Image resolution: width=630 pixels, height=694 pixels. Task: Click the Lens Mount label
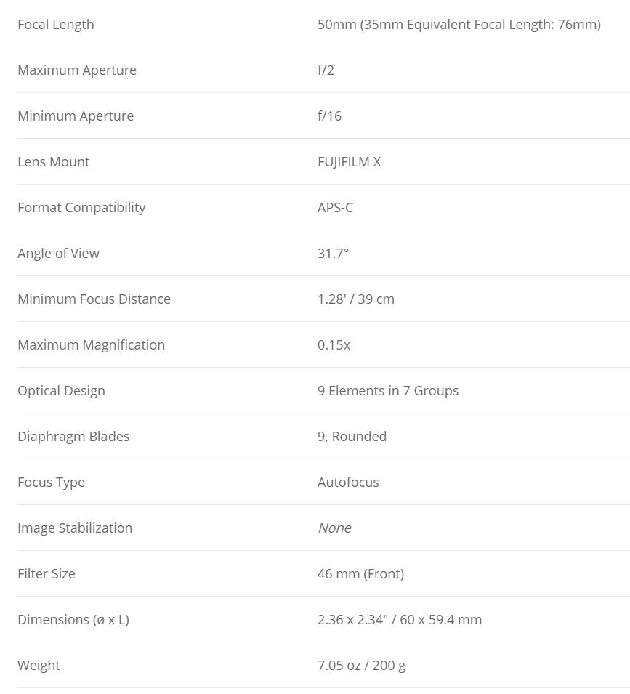(54, 162)
